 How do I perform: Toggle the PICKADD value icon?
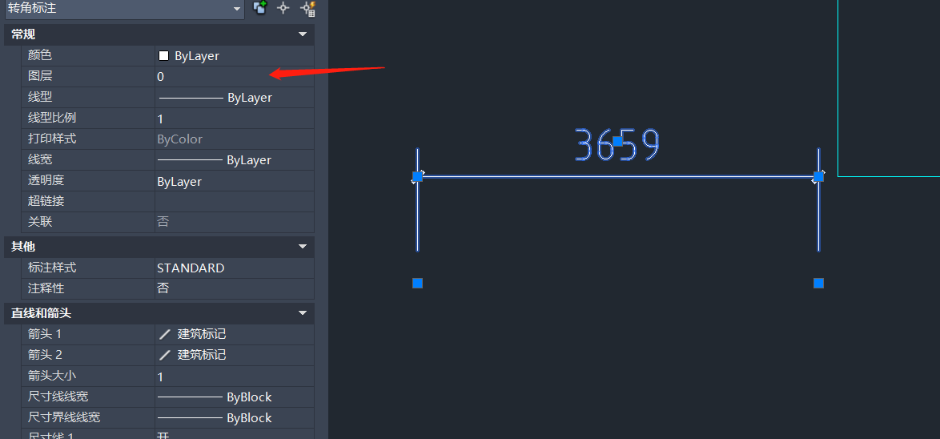click(259, 8)
